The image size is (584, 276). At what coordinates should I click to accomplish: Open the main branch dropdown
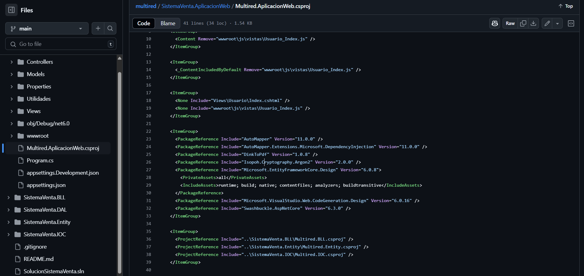click(47, 28)
